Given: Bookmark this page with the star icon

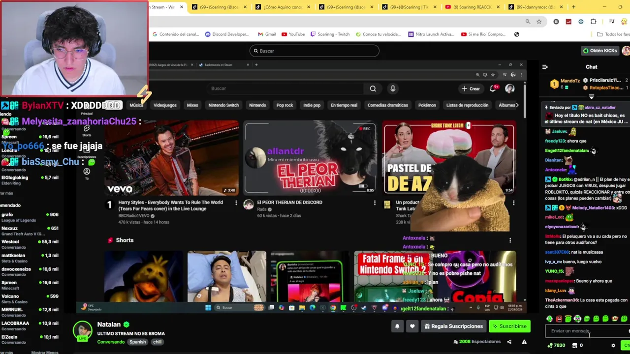Looking at the screenshot, I should tap(539, 22).
